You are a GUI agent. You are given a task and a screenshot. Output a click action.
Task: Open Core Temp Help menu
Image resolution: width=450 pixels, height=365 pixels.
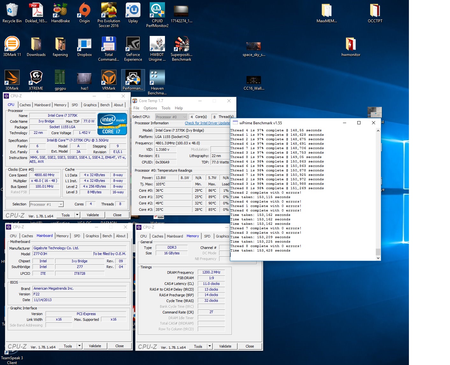coord(179,108)
